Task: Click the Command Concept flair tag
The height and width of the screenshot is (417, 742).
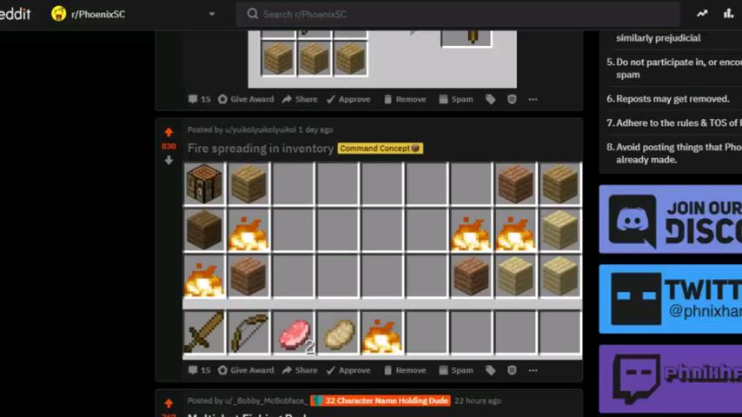Action: click(x=380, y=149)
